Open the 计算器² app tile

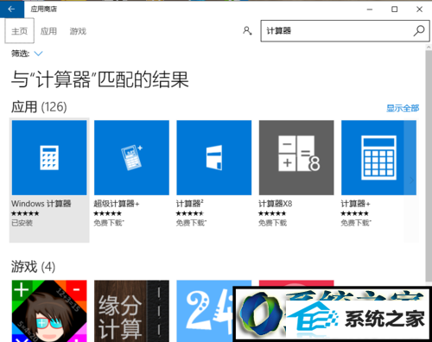[214, 157]
